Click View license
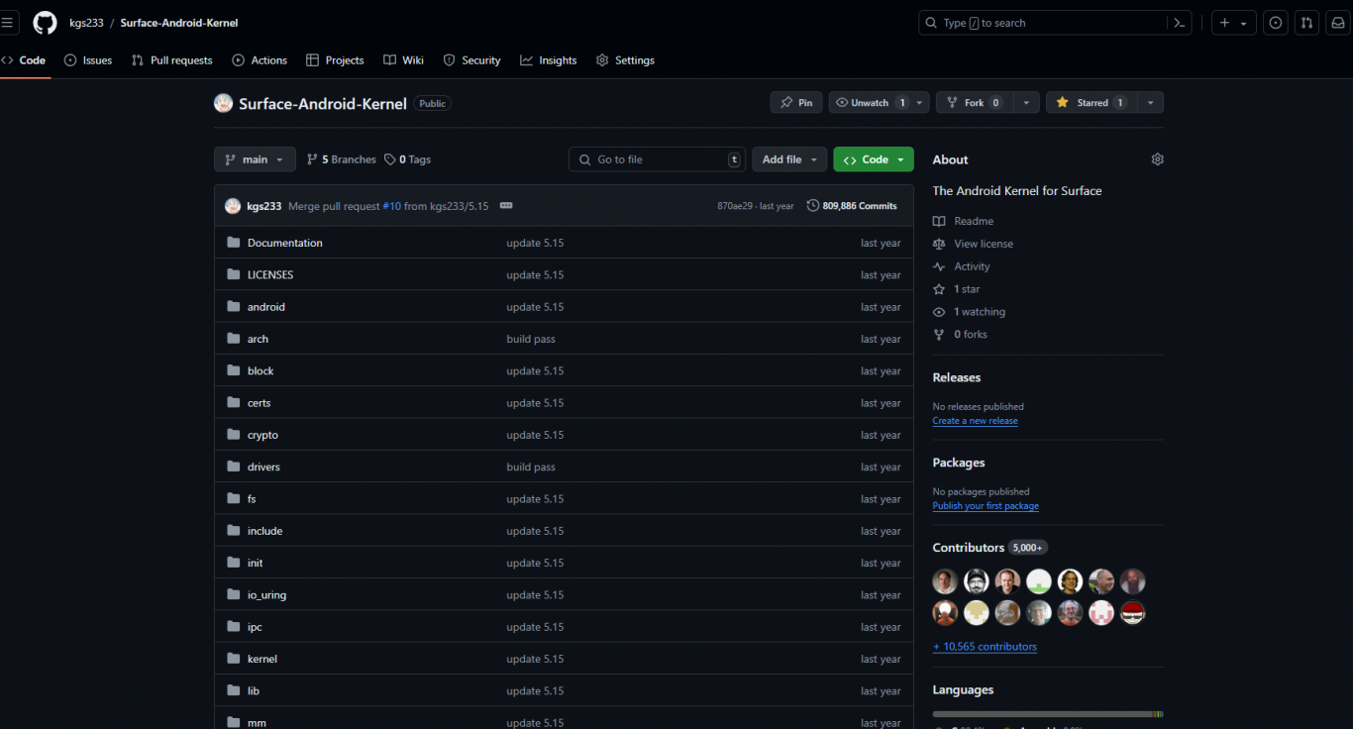This screenshot has width=1353, height=729. (x=974, y=244)
